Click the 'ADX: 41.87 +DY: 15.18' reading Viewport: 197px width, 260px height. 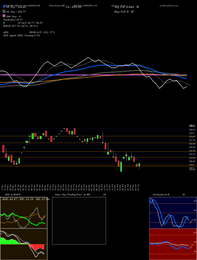18,199
